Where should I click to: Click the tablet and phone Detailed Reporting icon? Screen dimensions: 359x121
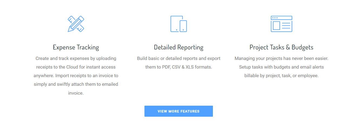[x=179, y=24]
